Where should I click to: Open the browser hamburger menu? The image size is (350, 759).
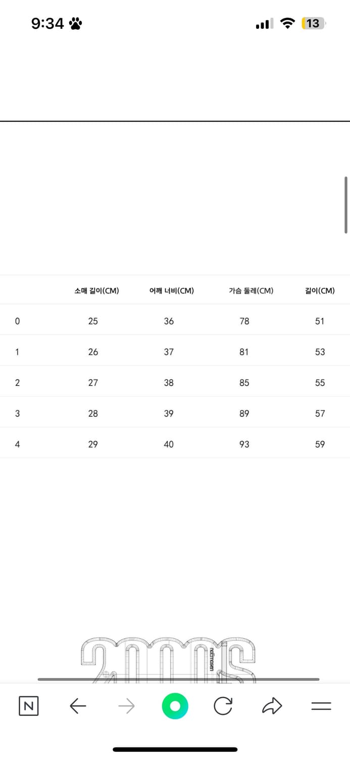321,706
